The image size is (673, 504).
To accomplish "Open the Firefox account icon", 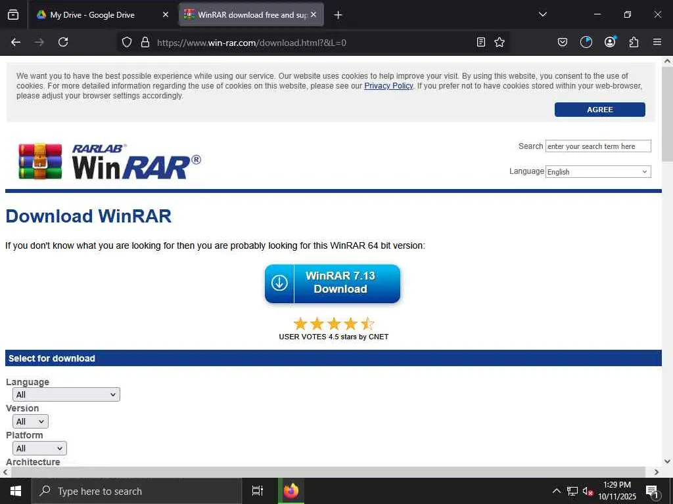I will tap(610, 42).
